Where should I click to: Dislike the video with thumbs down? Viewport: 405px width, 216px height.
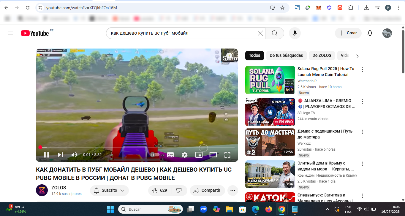[179, 191]
